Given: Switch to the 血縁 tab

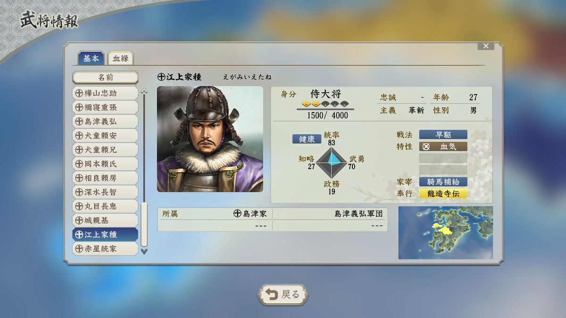Looking at the screenshot, I should pos(120,58).
